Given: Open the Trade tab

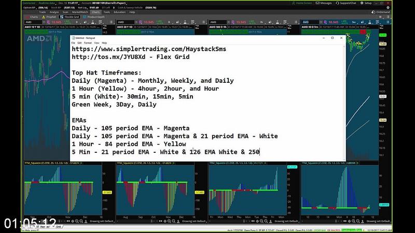Looking at the screenshot, I should tap(43, 12).
